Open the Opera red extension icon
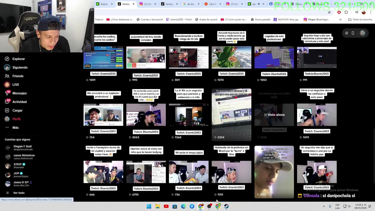 pos(339,12)
